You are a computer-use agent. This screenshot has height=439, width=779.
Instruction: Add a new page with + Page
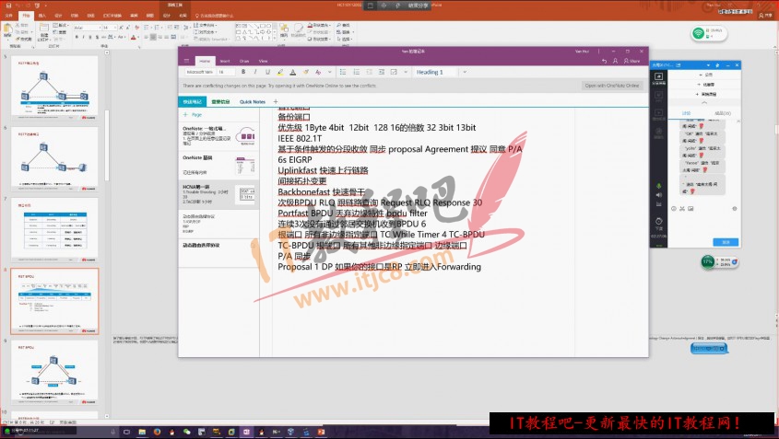click(194, 114)
